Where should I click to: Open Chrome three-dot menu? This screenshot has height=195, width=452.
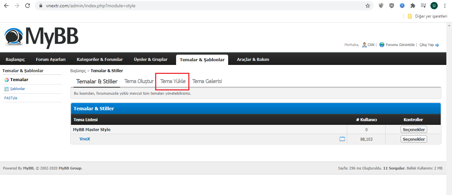445,6
